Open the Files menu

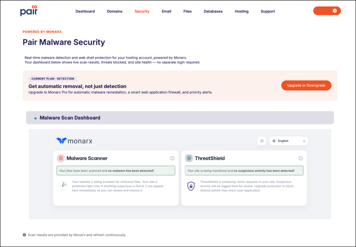tap(187, 11)
